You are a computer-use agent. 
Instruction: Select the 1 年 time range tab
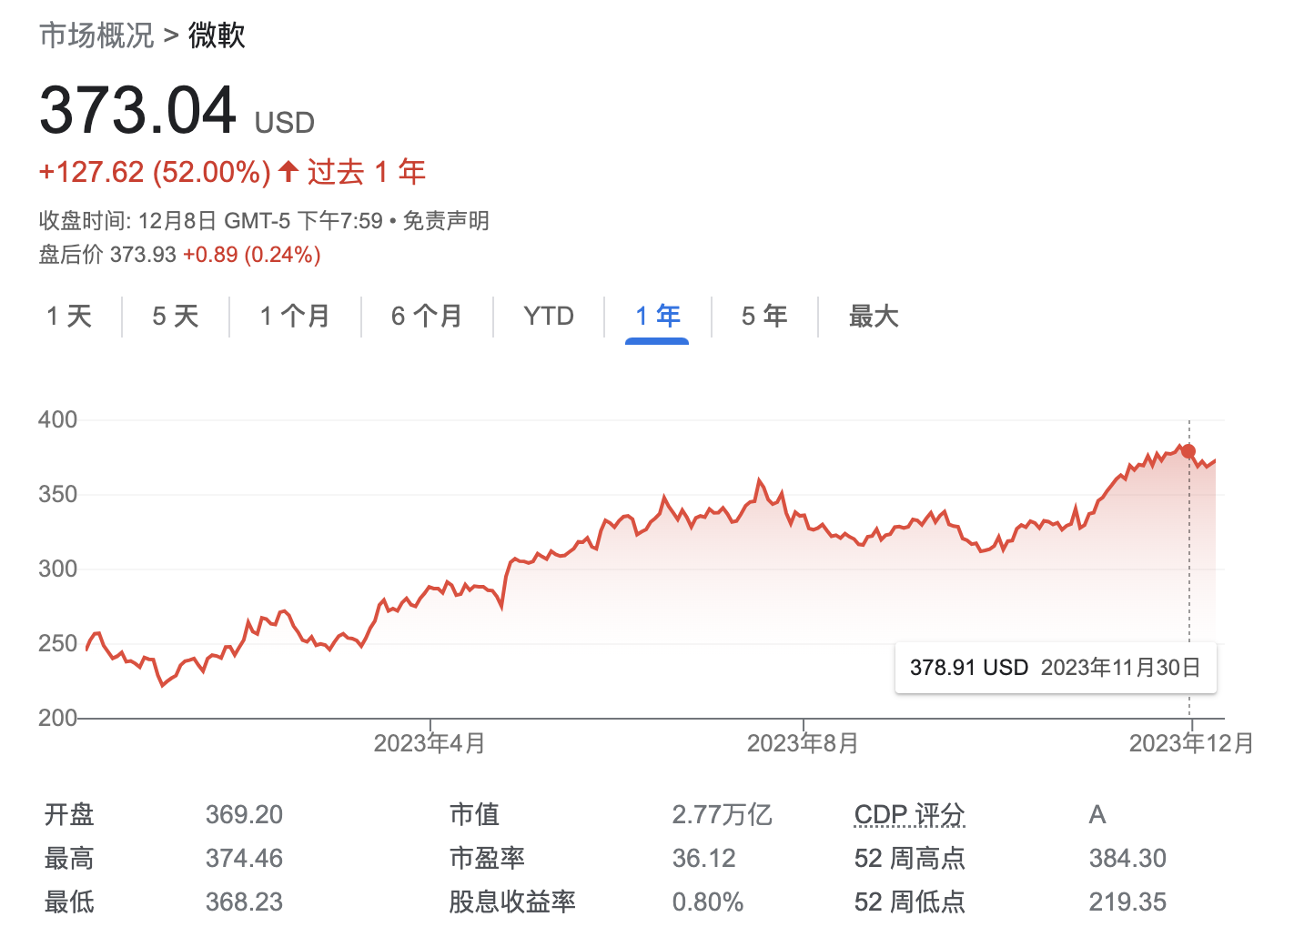click(x=657, y=317)
